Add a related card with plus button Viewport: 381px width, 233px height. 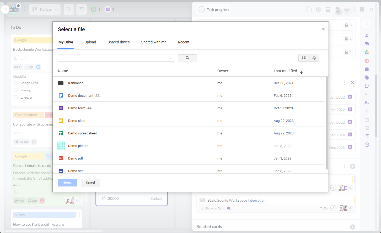pos(353,227)
